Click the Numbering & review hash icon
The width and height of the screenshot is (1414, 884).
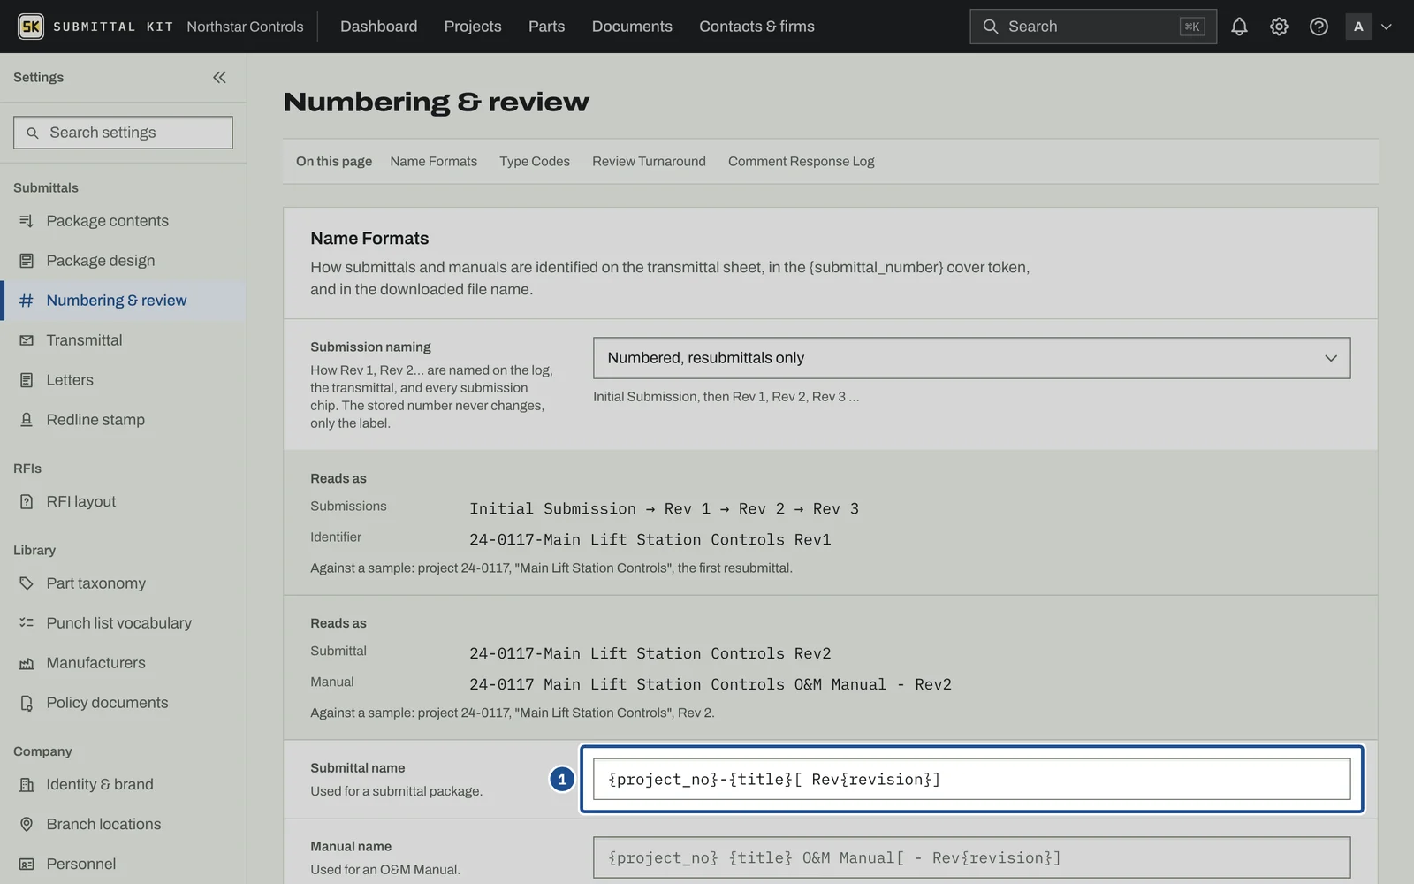[27, 301]
